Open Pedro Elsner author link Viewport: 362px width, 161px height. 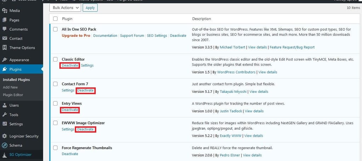coord(230,155)
